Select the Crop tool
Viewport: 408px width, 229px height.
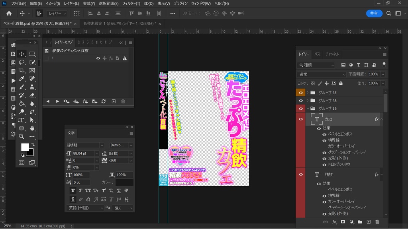(22, 70)
